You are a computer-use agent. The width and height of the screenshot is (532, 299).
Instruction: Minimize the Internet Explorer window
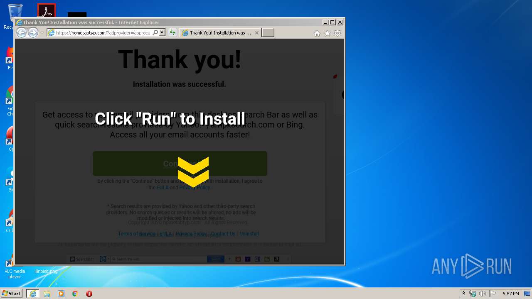[x=325, y=22]
